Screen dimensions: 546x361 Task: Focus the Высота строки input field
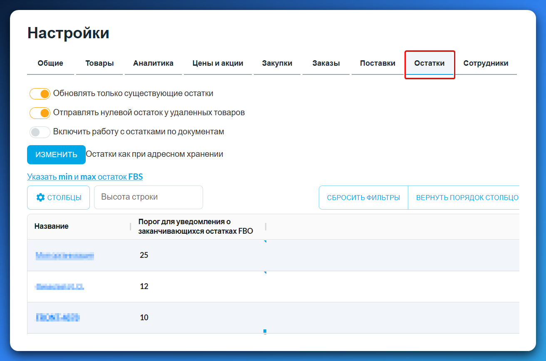[148, 197]
